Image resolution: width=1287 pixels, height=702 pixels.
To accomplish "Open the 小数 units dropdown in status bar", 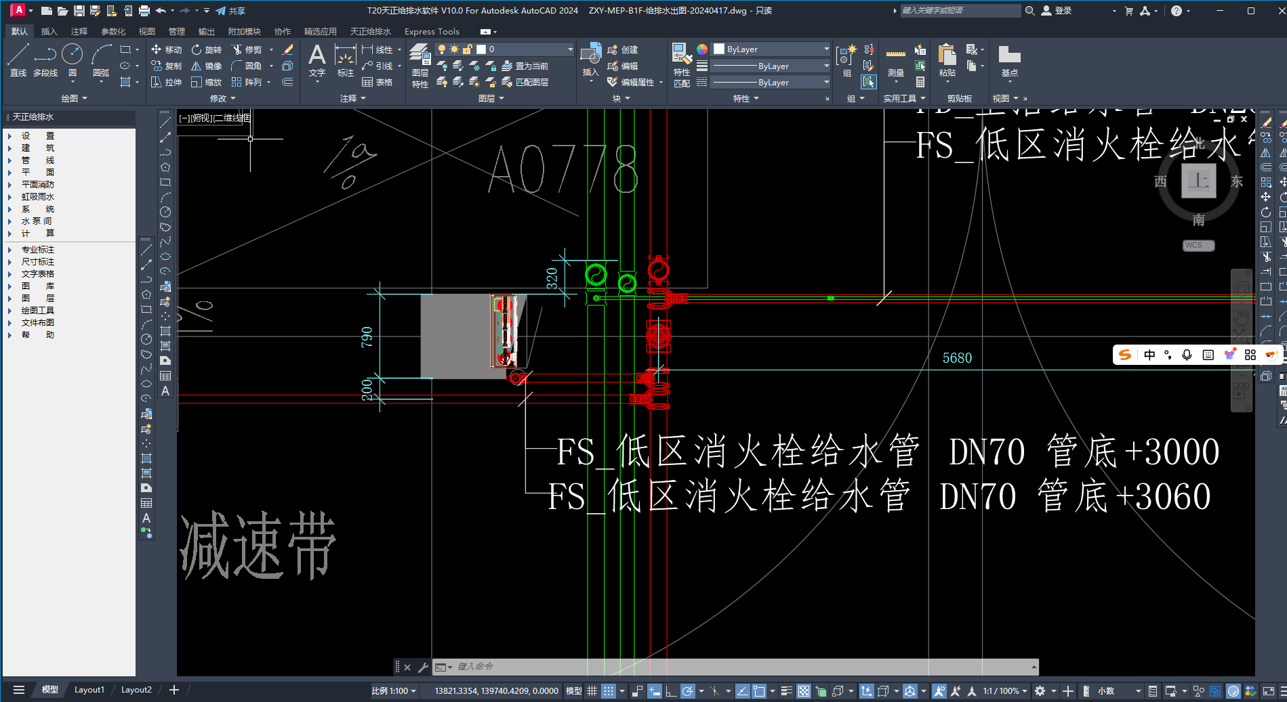I will [x=1120, y=691].
